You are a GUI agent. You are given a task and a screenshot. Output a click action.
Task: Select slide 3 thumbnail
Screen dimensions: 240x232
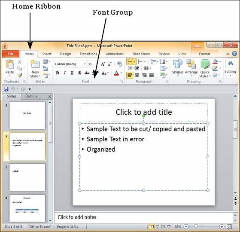click(27, 177)
